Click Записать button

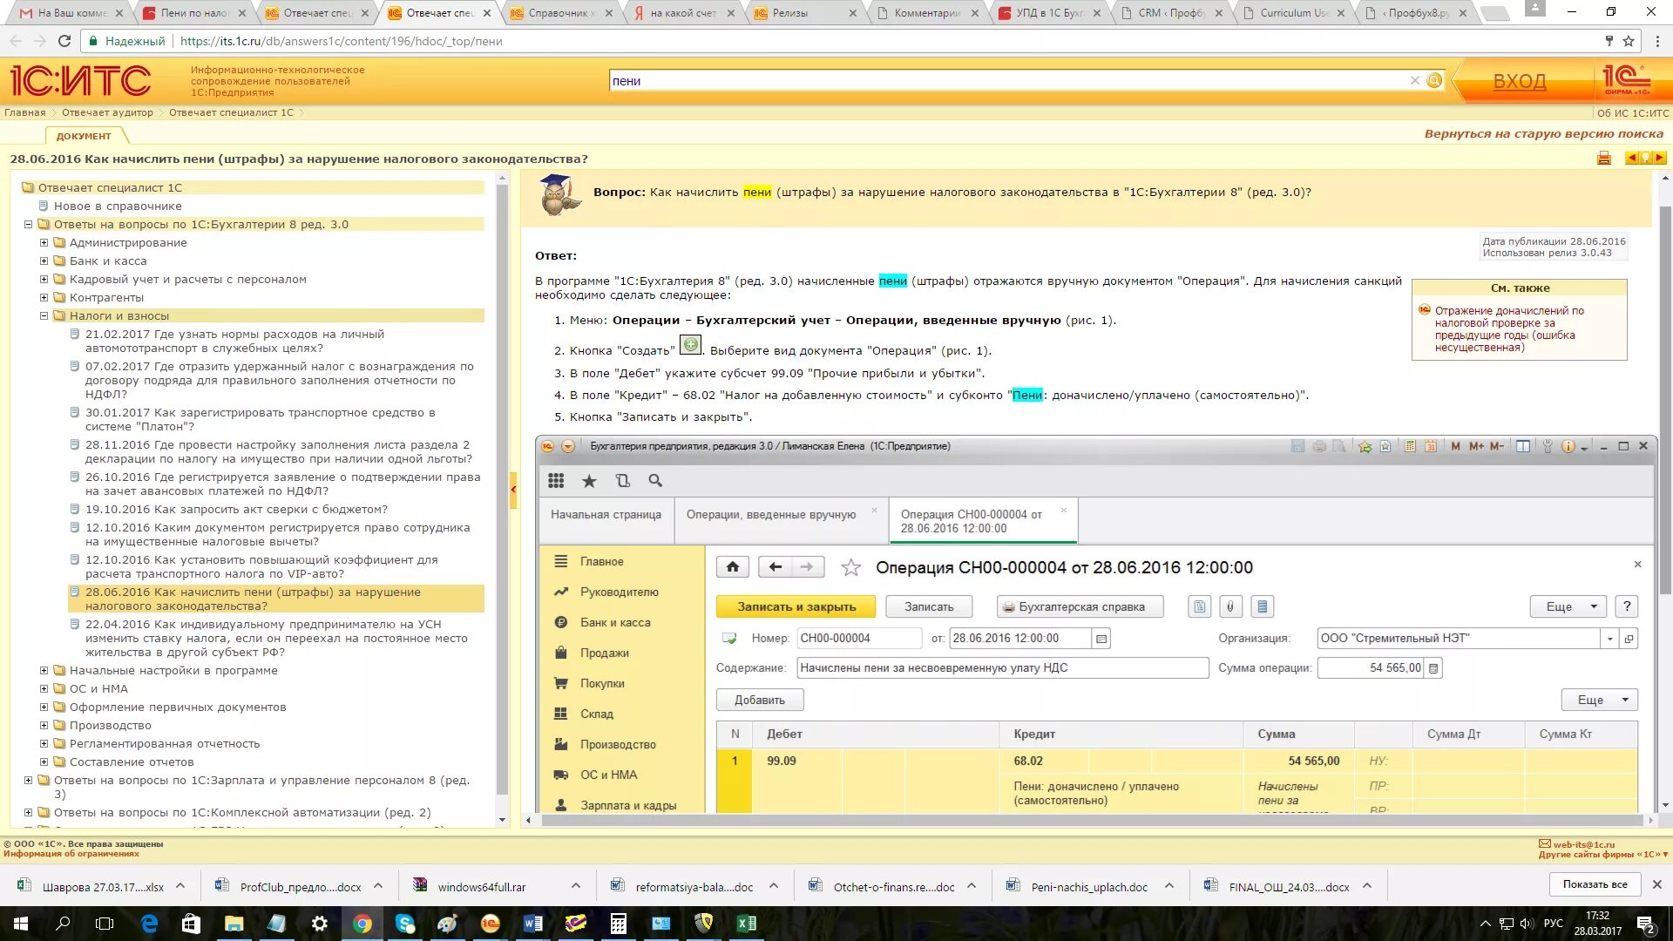coord(929,606)
